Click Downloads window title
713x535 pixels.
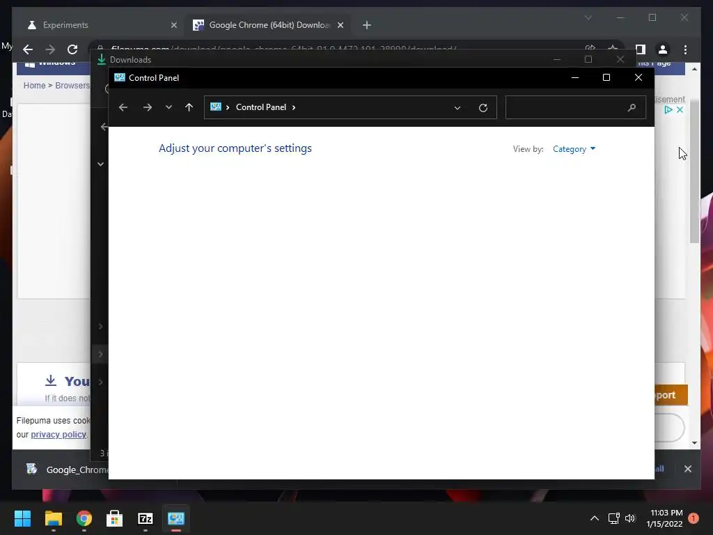tap(130, 60)
